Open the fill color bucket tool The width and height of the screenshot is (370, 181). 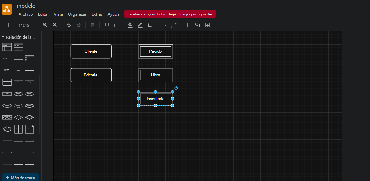click(130, 25)
